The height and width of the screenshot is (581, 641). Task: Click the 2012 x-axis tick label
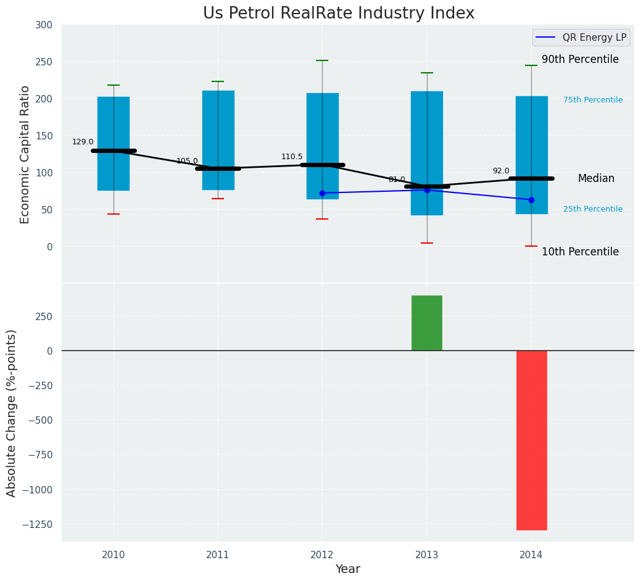pyautogui.click(x=322, y=555)
